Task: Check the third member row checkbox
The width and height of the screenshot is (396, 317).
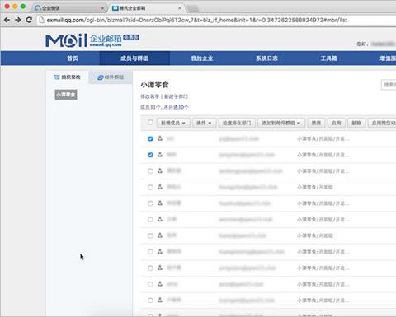Action: point(150,171)
